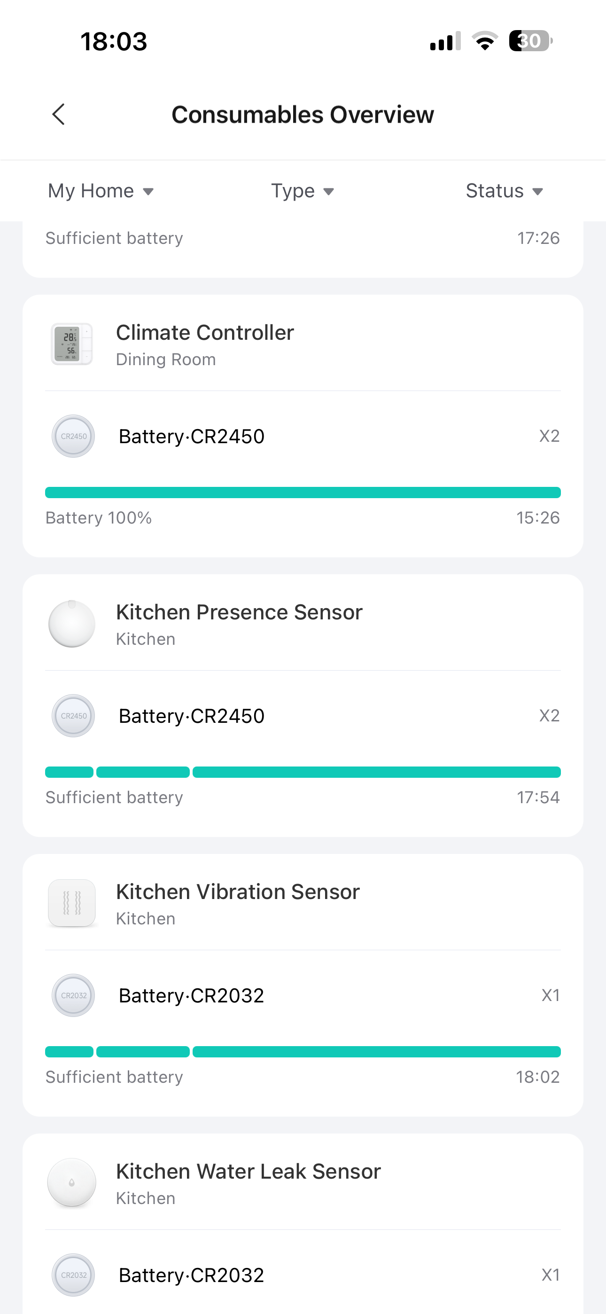Tap the Kitchen Water Leak Sensor icon
The image size is (606, 1314).
click(x=72, y=1183)
